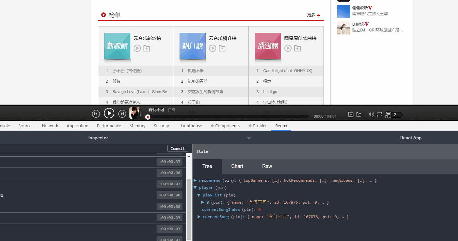Toggle the loop playback mode icon
The image size is (458, 241).
(x=379, y=114)
